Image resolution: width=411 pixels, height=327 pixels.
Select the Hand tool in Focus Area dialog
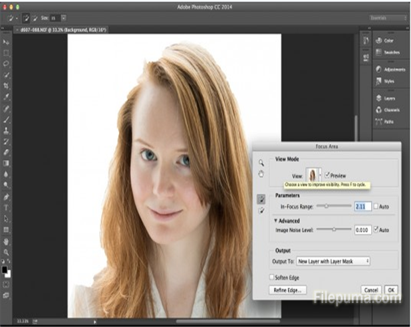click(261, 174)
